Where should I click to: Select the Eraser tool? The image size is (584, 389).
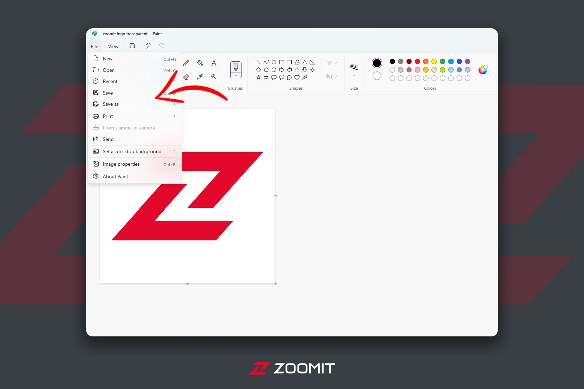(186, 77)
